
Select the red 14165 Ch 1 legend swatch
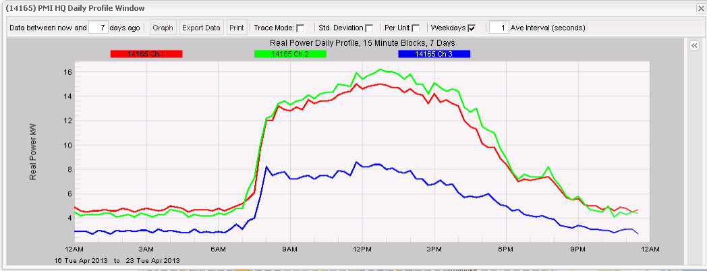(146, 54)
